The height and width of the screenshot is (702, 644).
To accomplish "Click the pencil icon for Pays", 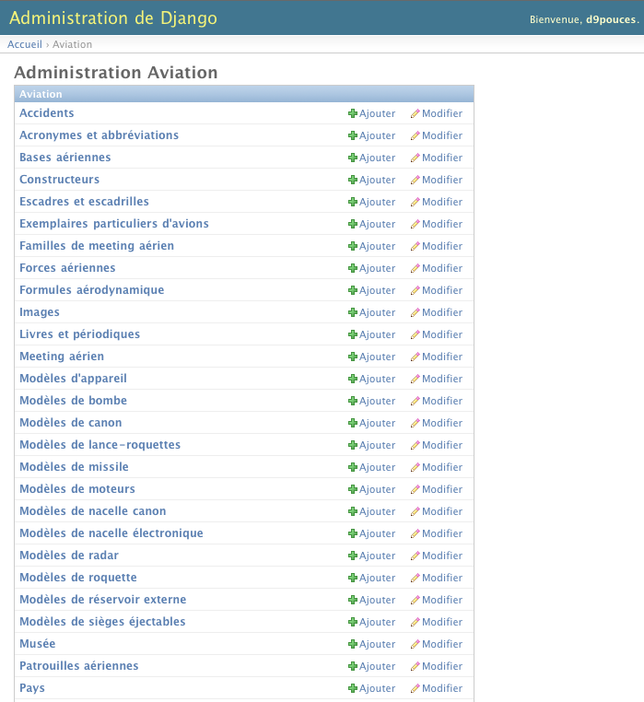I will [x=415, y=688].
